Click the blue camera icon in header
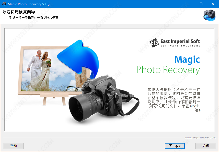 point(209,15)
